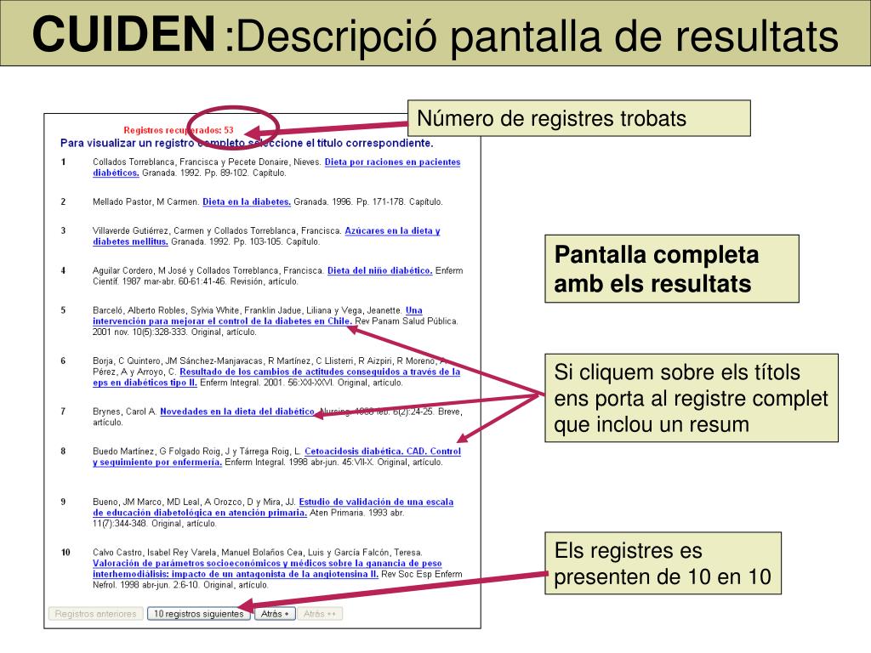Click "Novedades en la dieta del diabético"
871x653 pixels.
point(238,412)
